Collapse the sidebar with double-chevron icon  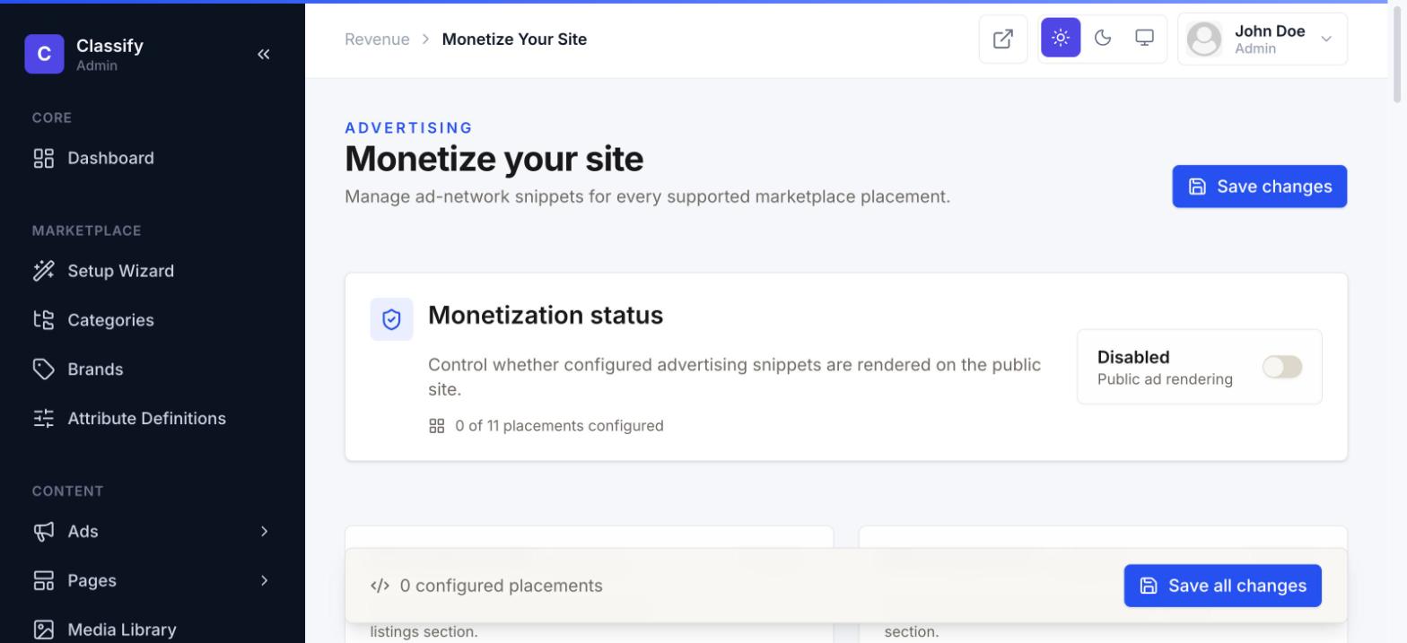[264, 54]
